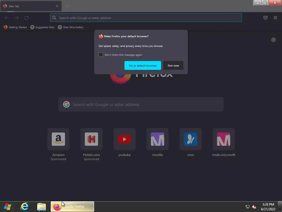
Task: Focus the address bar search field
Action: (146, 18)
